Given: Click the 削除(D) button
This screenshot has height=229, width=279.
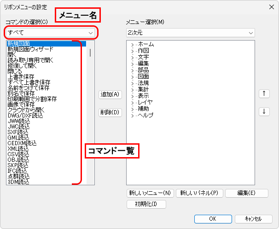Looking at the screenshot, I should click(x=110, y=112).
